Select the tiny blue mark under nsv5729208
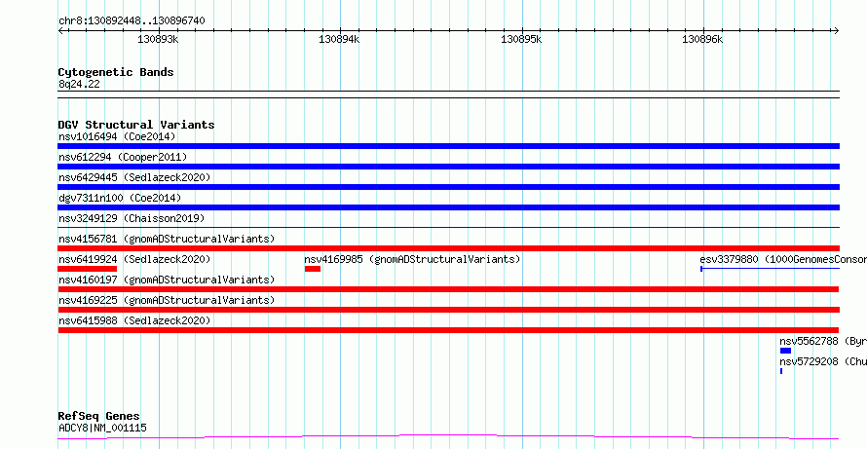Image resolution: width=867 pixels, height=449 pixels. [781, 371]
